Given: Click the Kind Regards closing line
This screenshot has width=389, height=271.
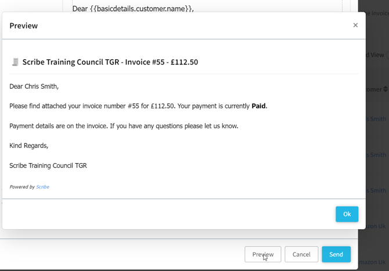Looking at the screenshot, I should 29,146.
